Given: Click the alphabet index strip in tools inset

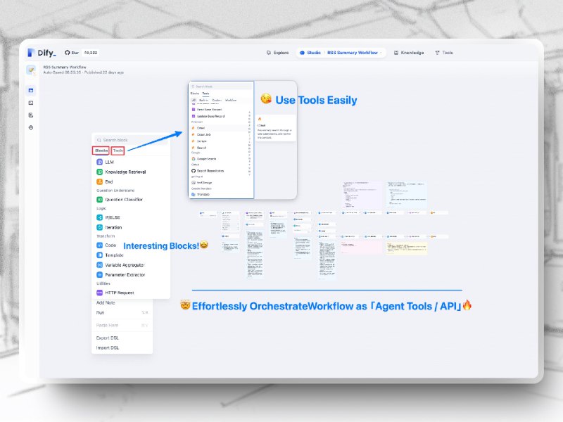Looking at the screenshot, I should pyautogui.click(x=250, y=143).
